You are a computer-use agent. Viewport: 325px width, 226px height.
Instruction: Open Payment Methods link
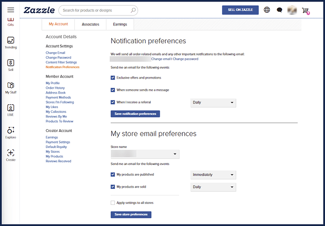[58, 97]
